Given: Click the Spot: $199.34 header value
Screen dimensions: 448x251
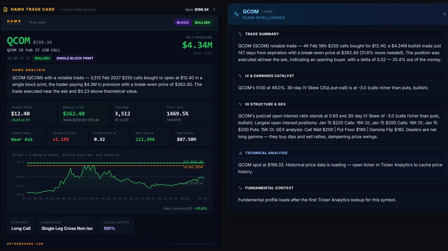Looking at the screenshot, I should pyautogui.click(x=197, y=9).
